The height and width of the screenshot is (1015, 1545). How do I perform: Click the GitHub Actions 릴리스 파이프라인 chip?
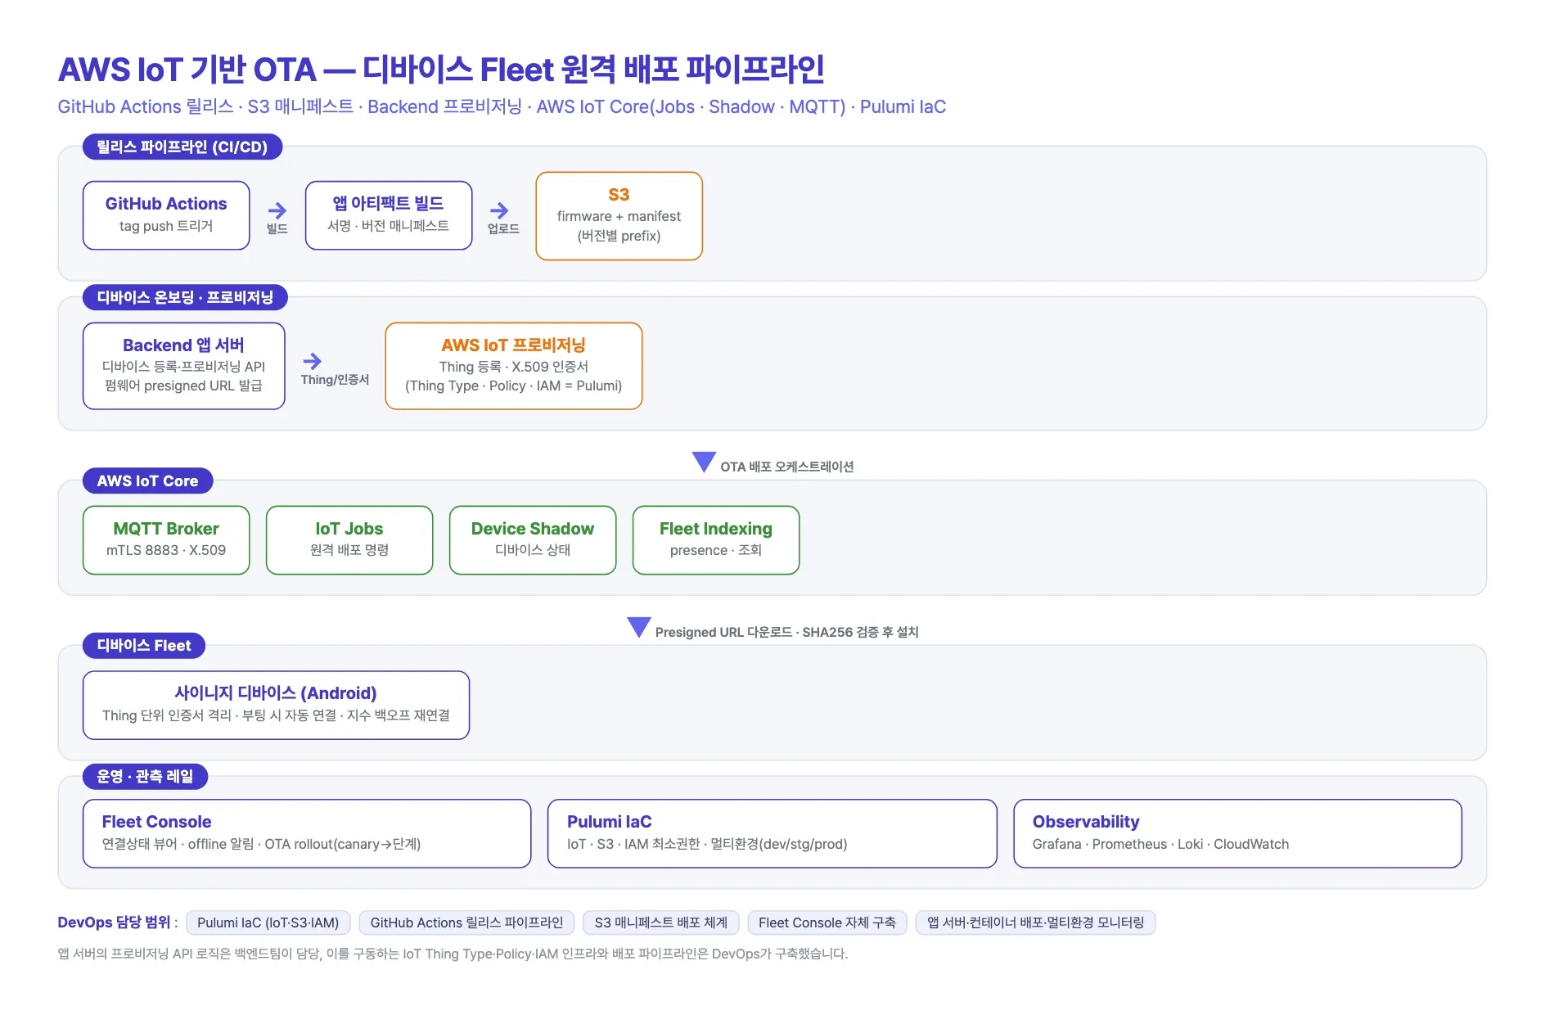467,923
